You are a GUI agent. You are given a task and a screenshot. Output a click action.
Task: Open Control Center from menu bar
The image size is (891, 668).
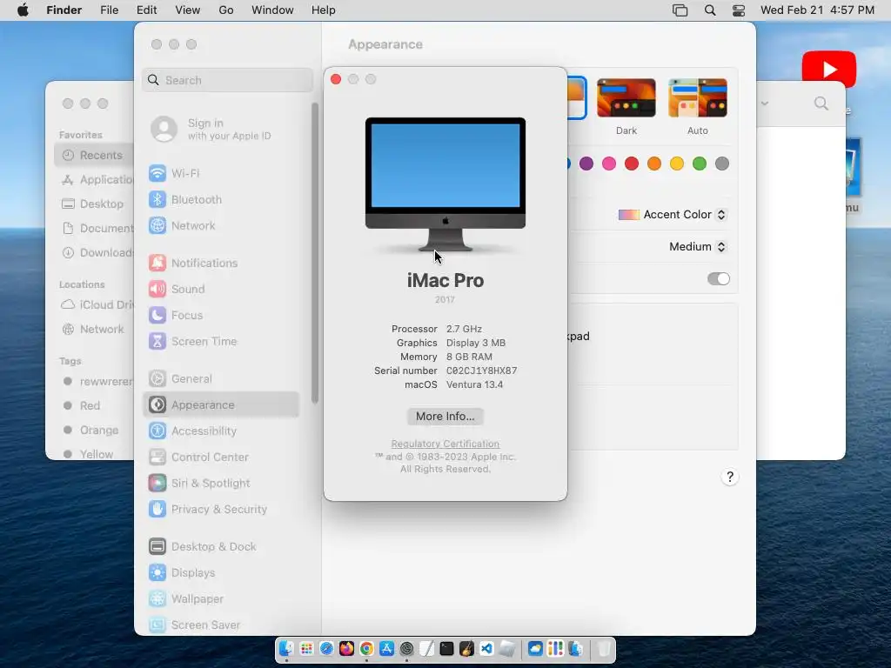738,10
